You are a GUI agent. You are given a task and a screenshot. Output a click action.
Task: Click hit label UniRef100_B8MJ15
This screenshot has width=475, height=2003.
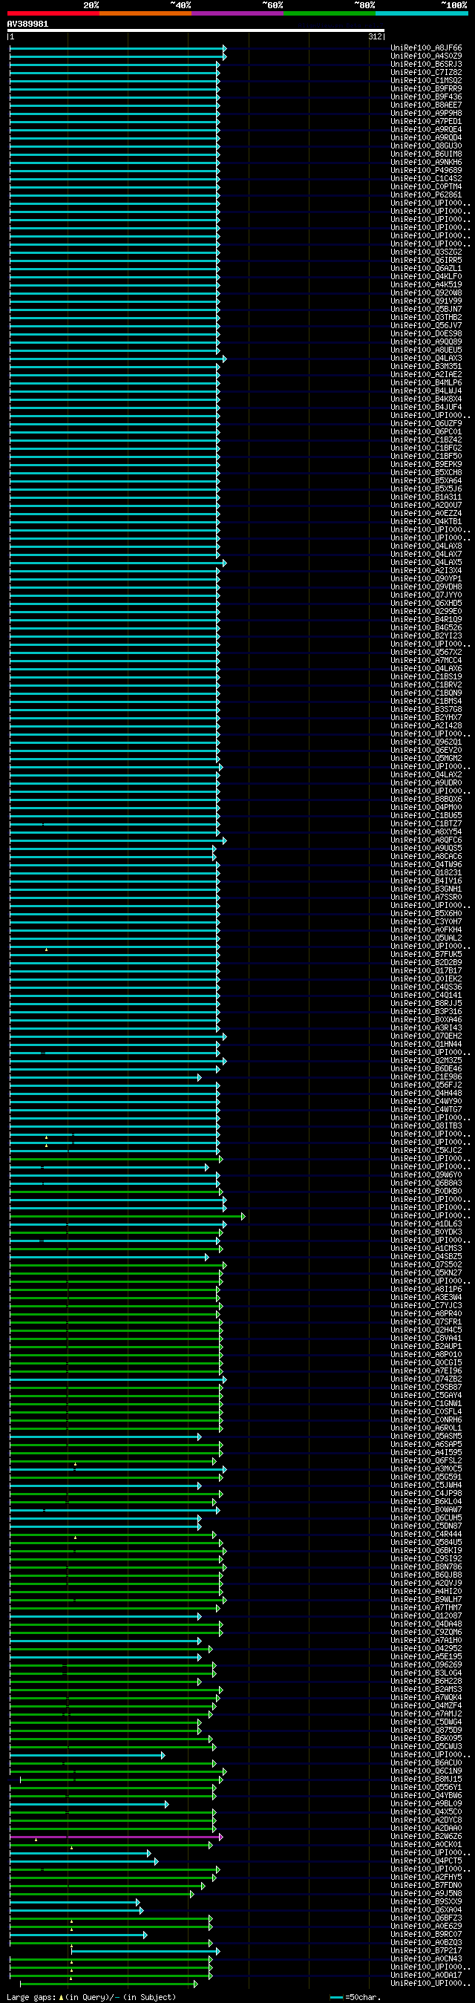426,1779
